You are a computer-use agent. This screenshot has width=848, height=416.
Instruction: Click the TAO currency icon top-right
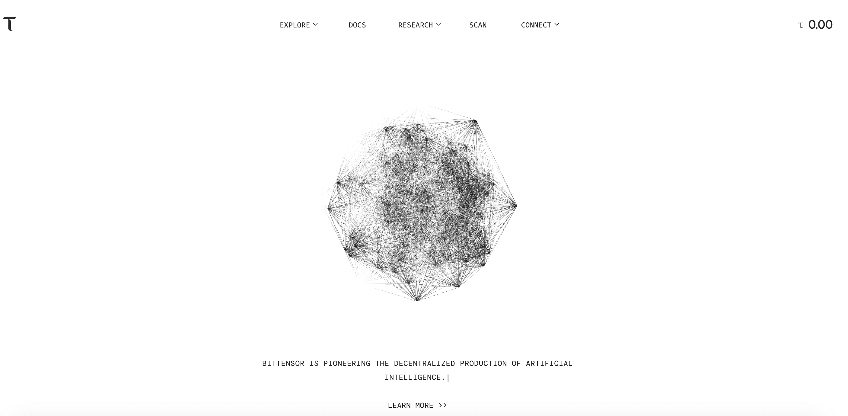[800, 25]
